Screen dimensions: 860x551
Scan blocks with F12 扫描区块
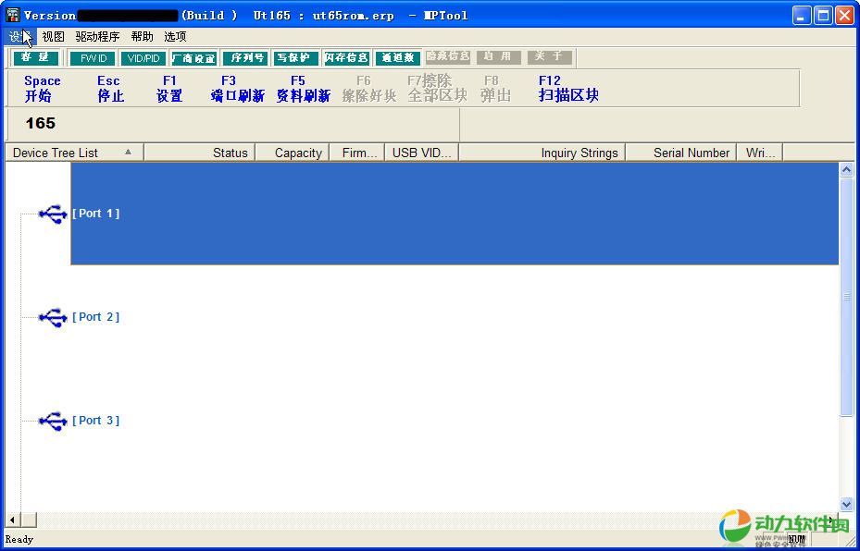[x=568, y=88]
